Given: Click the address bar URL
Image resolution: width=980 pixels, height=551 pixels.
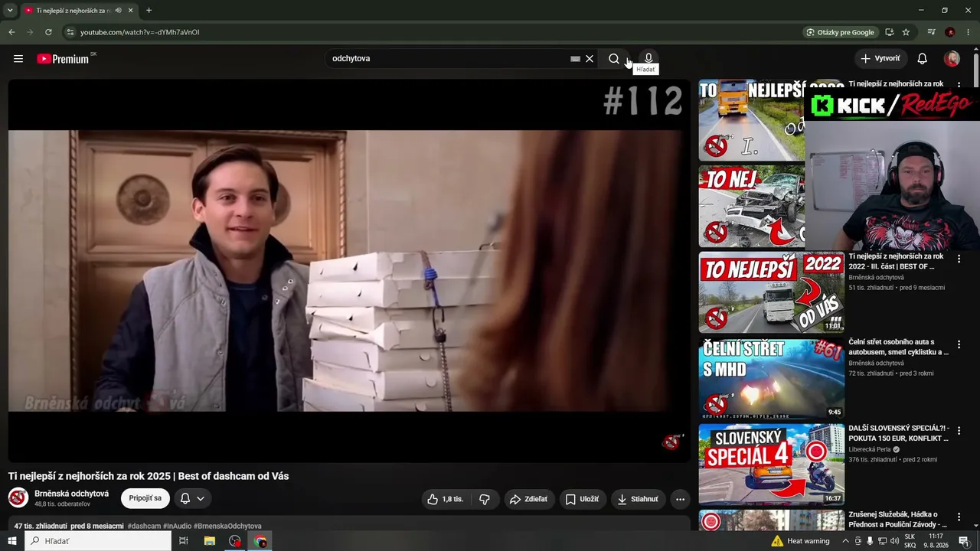Looking at the screenshot, I should pos(140,32).
